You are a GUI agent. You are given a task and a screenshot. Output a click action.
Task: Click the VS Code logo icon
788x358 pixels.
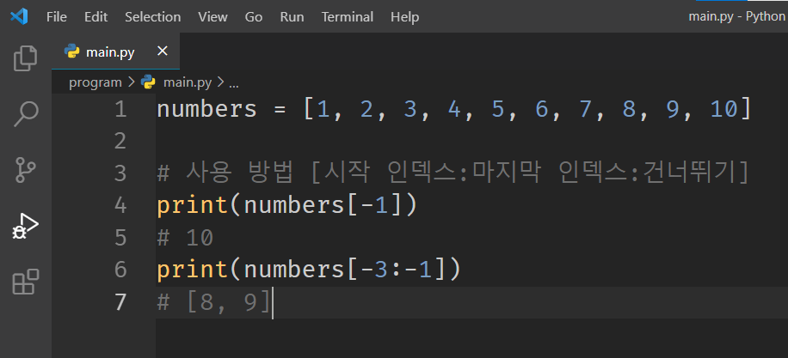(19, 16)
